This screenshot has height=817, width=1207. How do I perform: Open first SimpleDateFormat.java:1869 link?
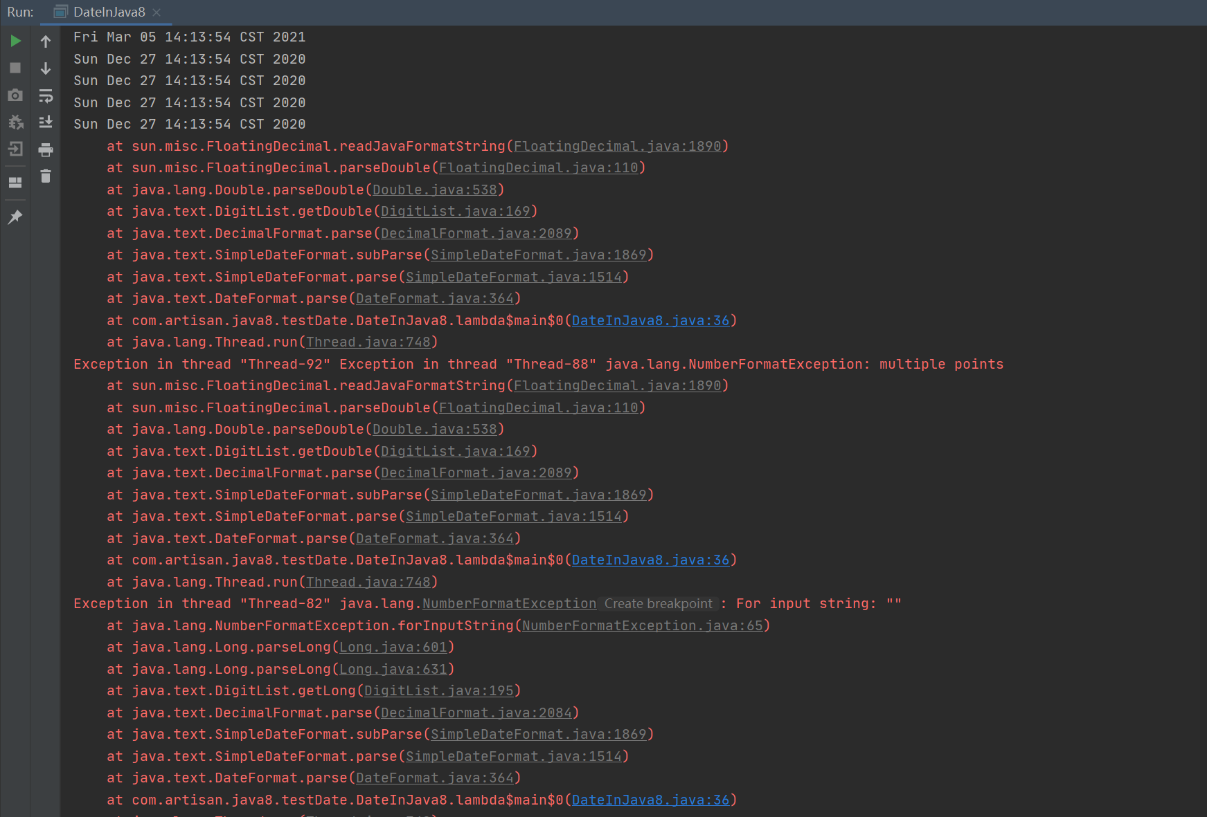(x=538, y=255)
